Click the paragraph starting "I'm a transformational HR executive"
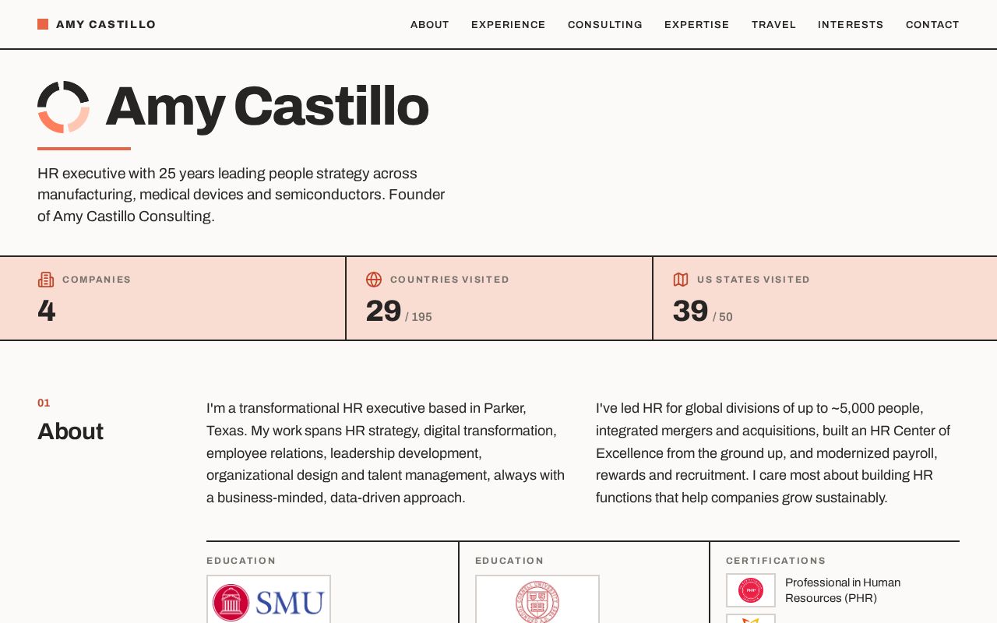Viewport: 997px width, 623px height. click(386, 453)
